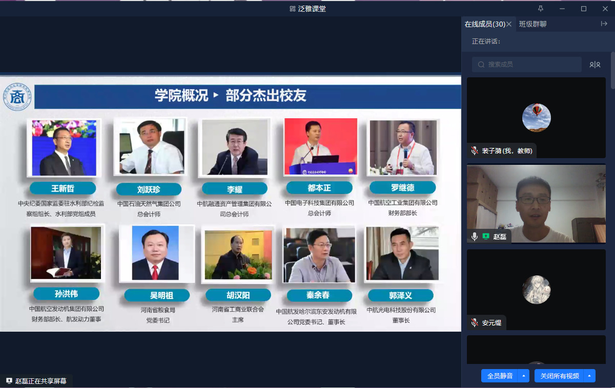Image resolution: width=615 pixels, height=388 pixels.
Task: Unmute 安元缇's microphone
Action: 475,322
